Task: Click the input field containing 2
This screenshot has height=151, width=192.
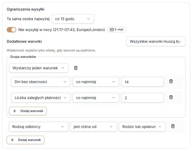Action: point(142,98)
